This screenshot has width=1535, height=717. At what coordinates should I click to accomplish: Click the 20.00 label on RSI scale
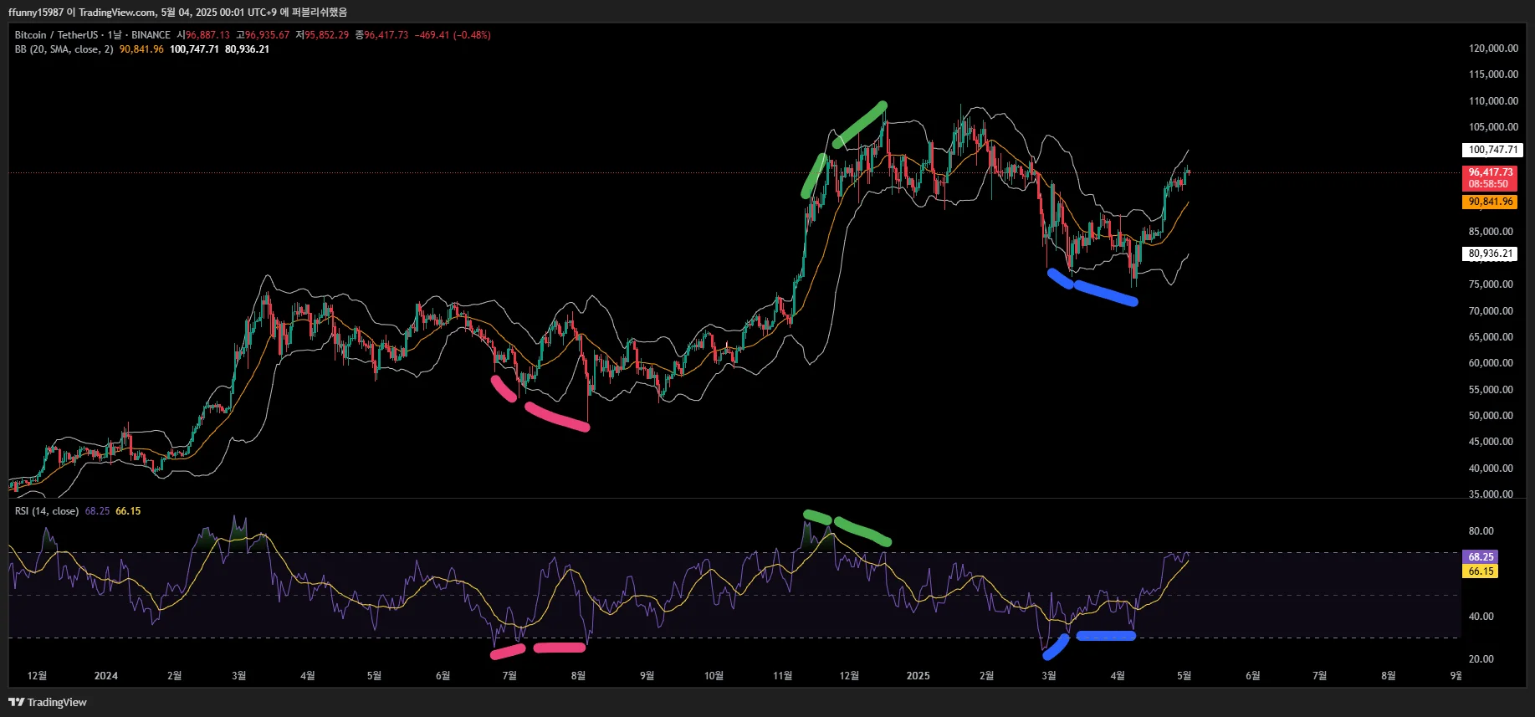click(x=1481, y=659)
